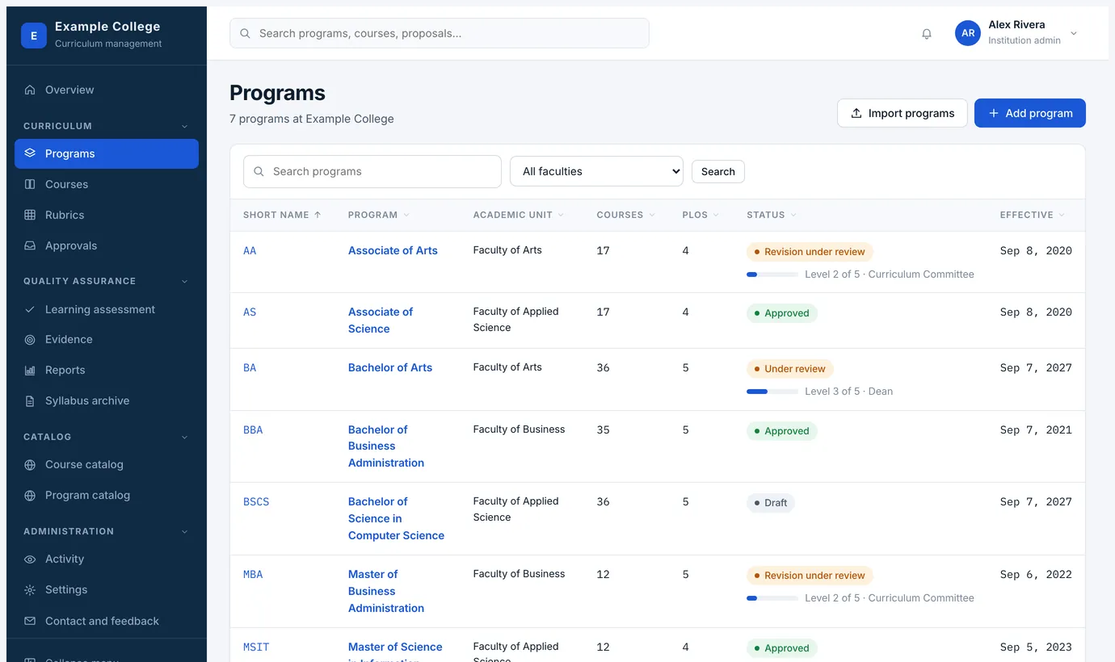Sort table by Program column

pyautogui.click(x=379, y=215)
